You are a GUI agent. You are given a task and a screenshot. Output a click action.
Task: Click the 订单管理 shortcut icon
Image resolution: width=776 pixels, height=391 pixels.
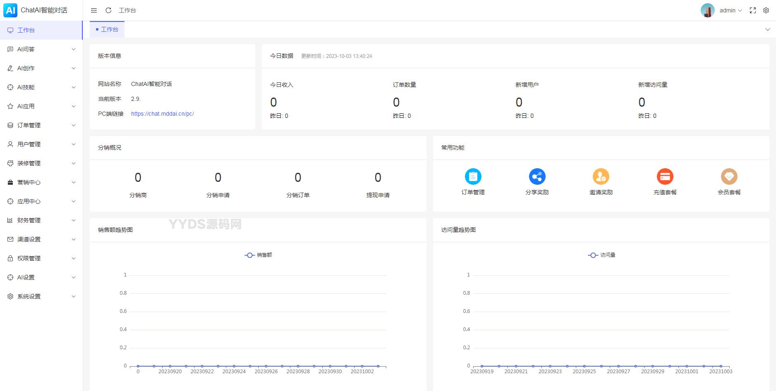point(473,176)
